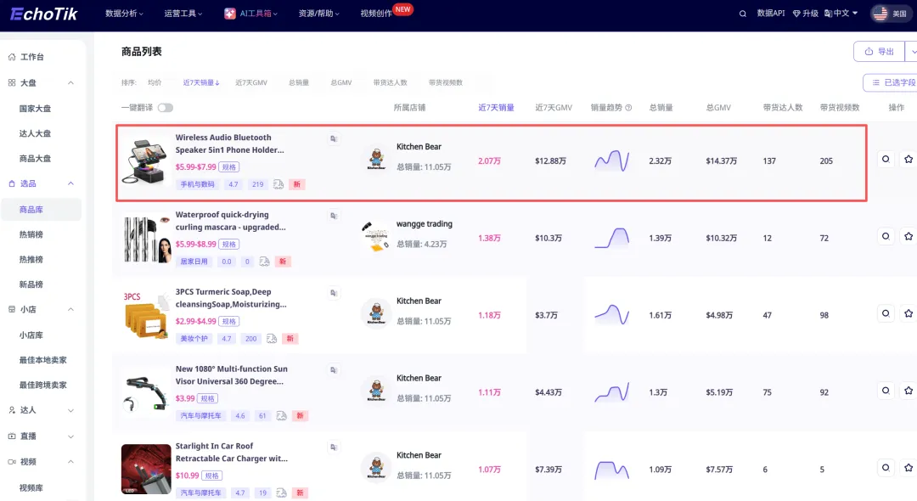Favorite the Wireless Audio Bluetooth Speaker product

pyautogui.click(x=909, y=159)
